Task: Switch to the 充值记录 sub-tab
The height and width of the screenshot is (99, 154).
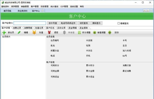Action: [x=39, y=28]
